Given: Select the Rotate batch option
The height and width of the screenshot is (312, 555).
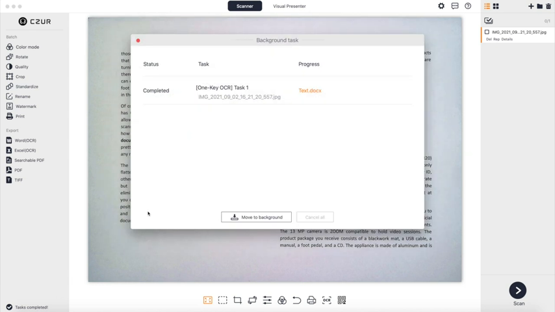Looking at the screenshot, I should pos(17,57).
